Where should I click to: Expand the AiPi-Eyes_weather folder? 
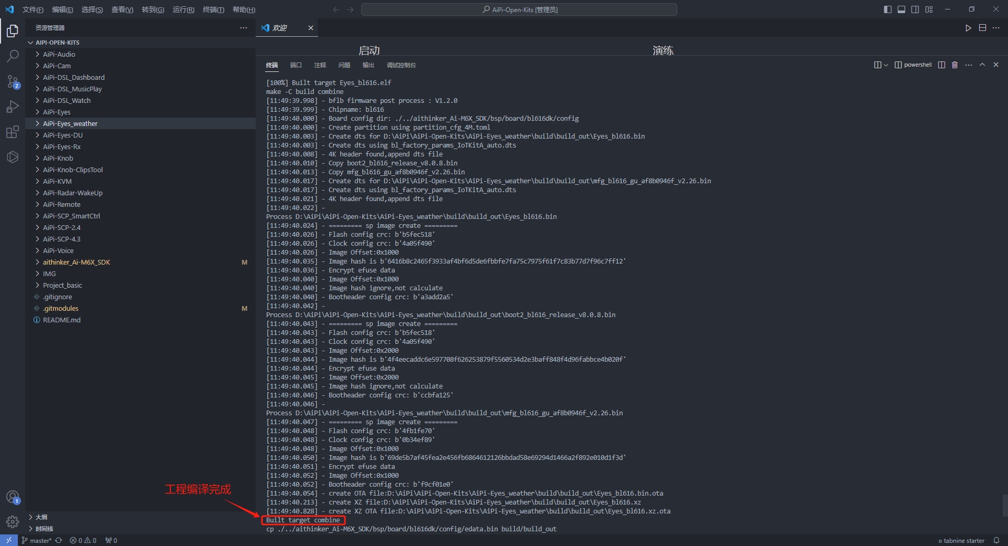pos(141,123)
